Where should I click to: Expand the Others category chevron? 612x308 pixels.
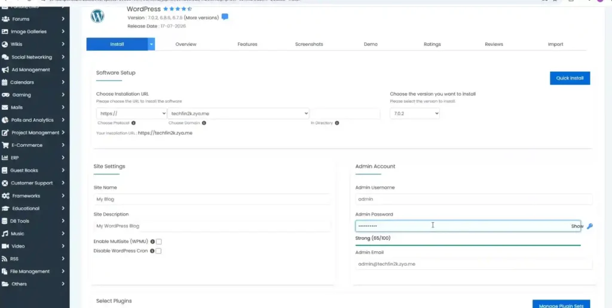click(x=63, y=284)
